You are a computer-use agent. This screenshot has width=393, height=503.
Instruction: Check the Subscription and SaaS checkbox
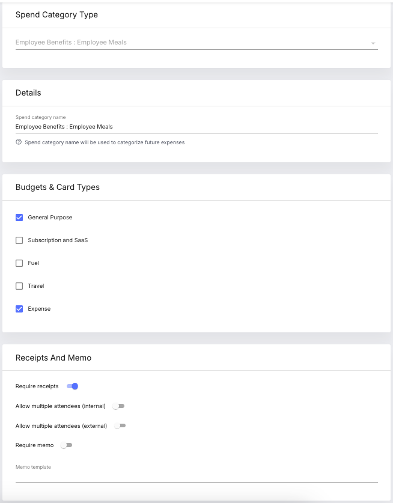point(19,240)
